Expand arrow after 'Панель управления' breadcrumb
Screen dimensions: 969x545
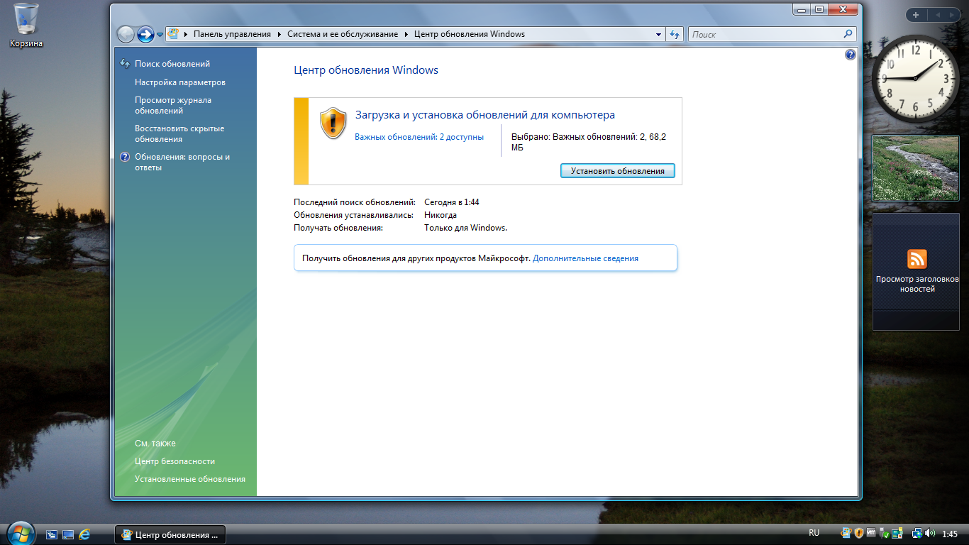[x=279, y=34]
